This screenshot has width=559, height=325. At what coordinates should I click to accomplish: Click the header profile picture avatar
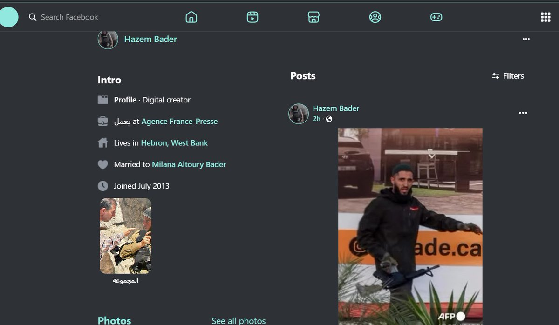click(x=108, y=39)
